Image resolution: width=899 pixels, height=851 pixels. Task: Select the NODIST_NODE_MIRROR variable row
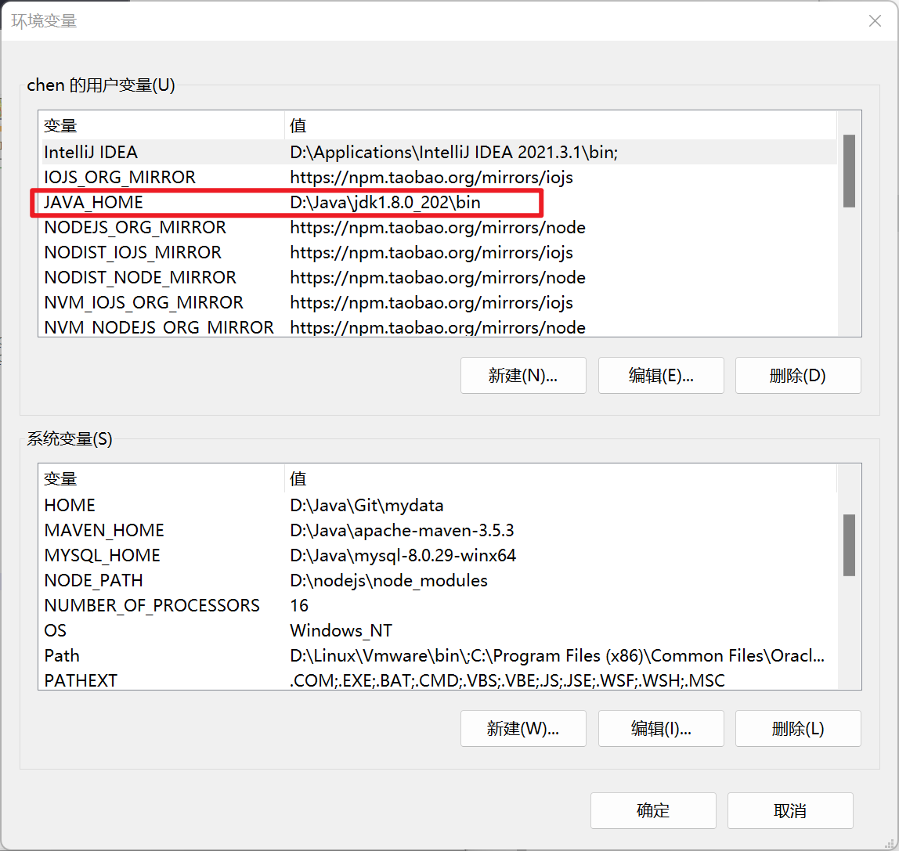439,277
